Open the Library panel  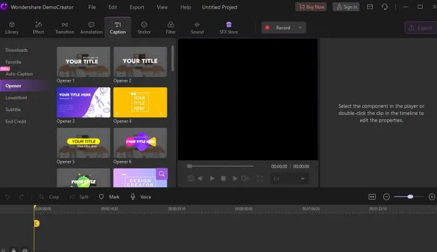click(x=12, y=28)
